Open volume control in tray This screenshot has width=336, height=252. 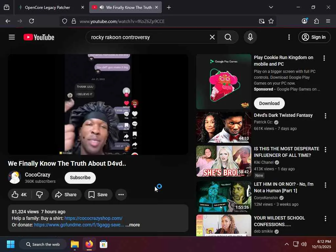[304, 244]
